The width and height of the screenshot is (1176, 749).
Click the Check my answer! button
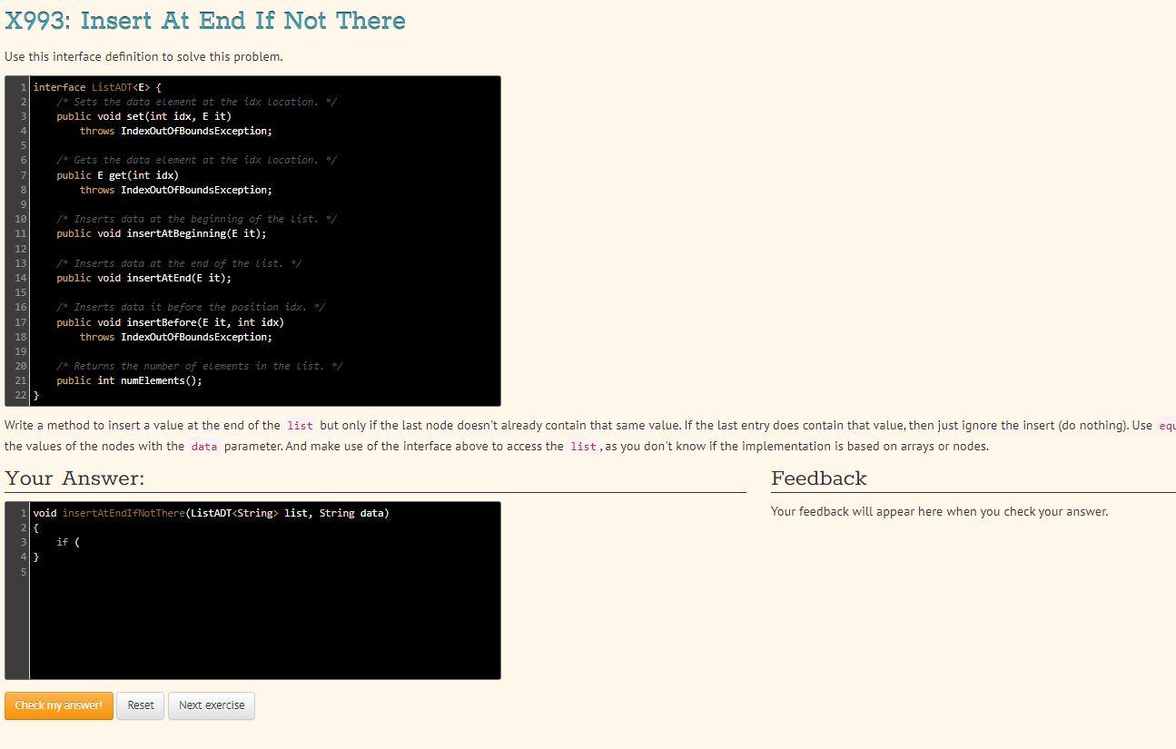pos(58,705)
